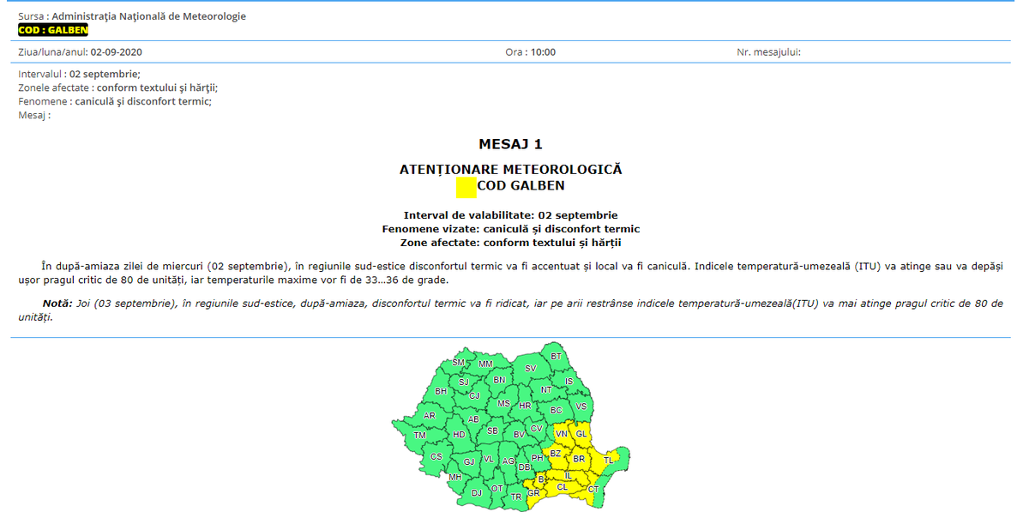Click the BV county on the map
Viewport: 1029px width, 518px height.
coord(519,435)
